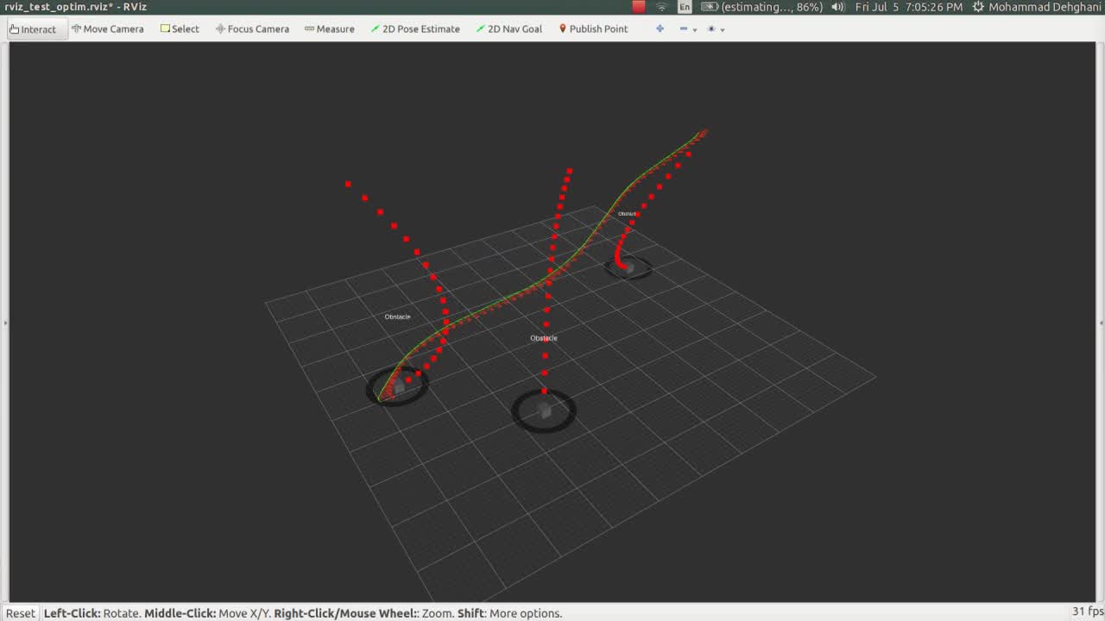
Task: Activate the Move Camera tool
Action: click(107, 28)
